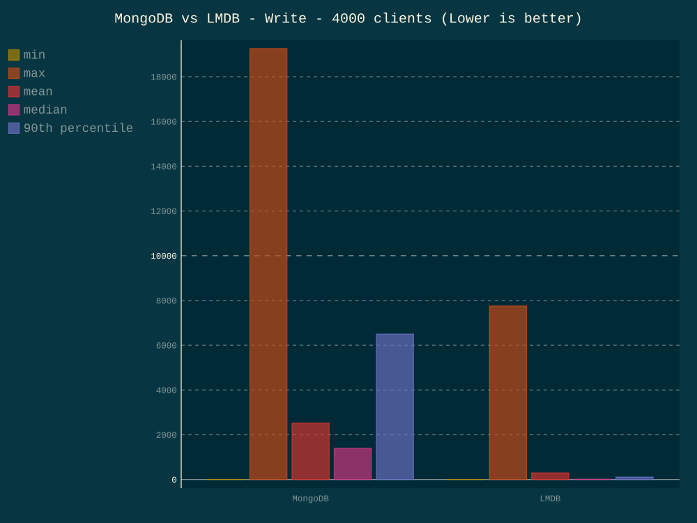
Task: Click the MongoDB x-axis label
Action: point(310,499)
